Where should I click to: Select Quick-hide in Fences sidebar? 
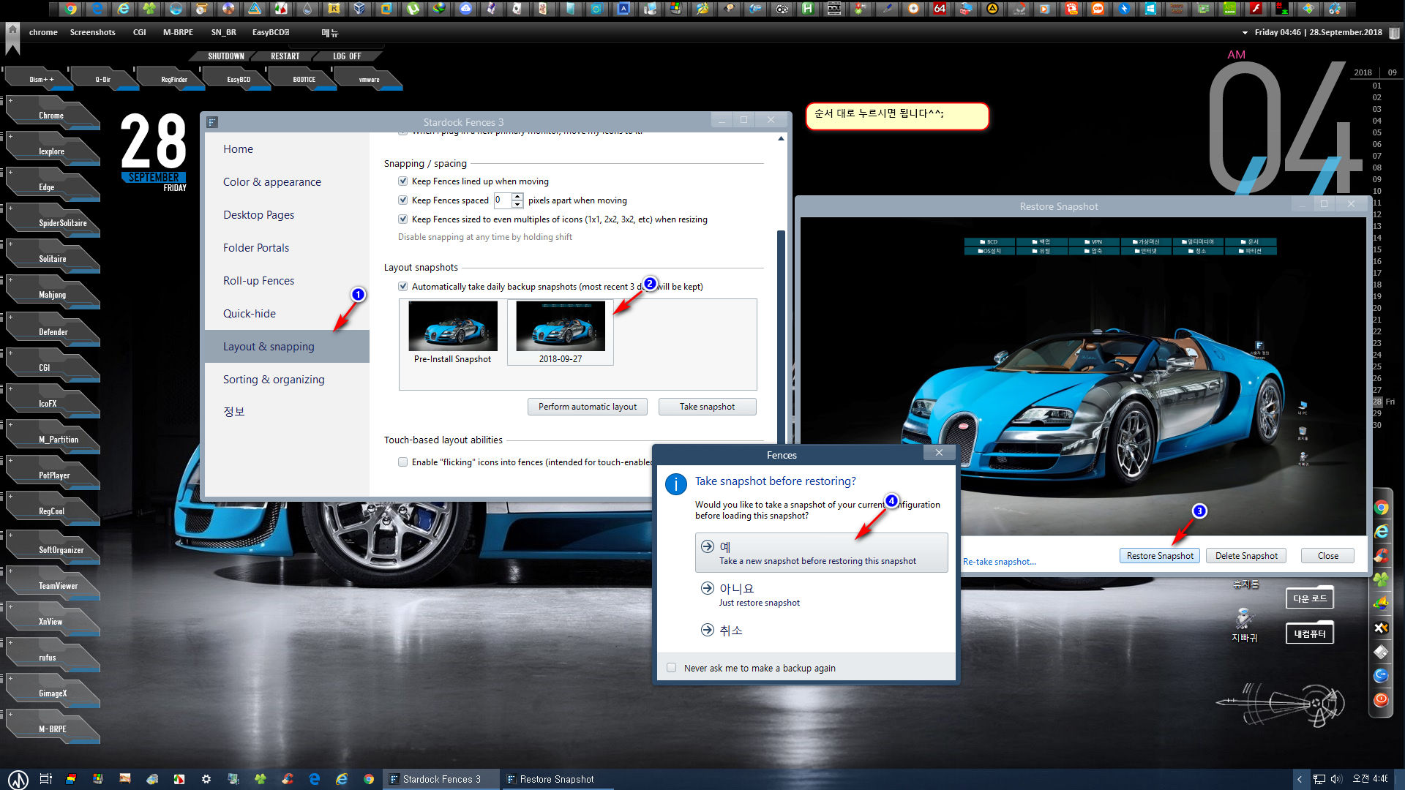point(287,313)
